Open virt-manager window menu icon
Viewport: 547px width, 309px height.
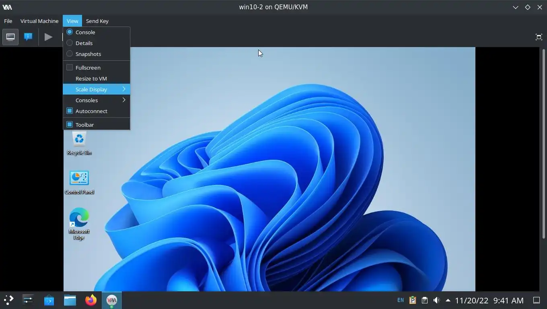click(x=7, y=7)
